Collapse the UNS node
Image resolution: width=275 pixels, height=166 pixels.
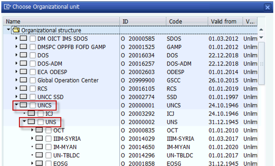coord(24,121)
